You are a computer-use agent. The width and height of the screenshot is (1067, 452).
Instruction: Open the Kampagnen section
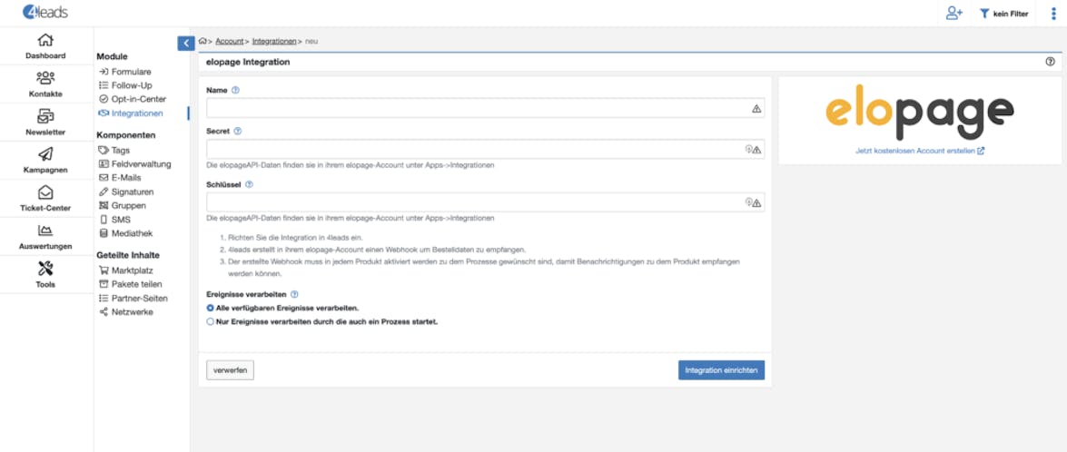pyautogui.click(x=45, y=161)
